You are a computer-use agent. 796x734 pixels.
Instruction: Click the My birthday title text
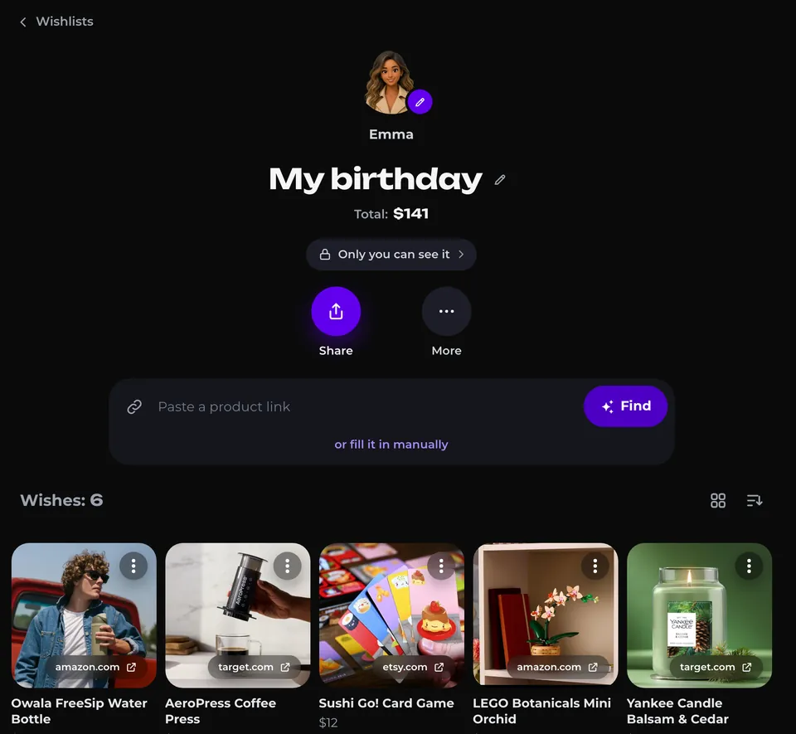coord(375,179)
